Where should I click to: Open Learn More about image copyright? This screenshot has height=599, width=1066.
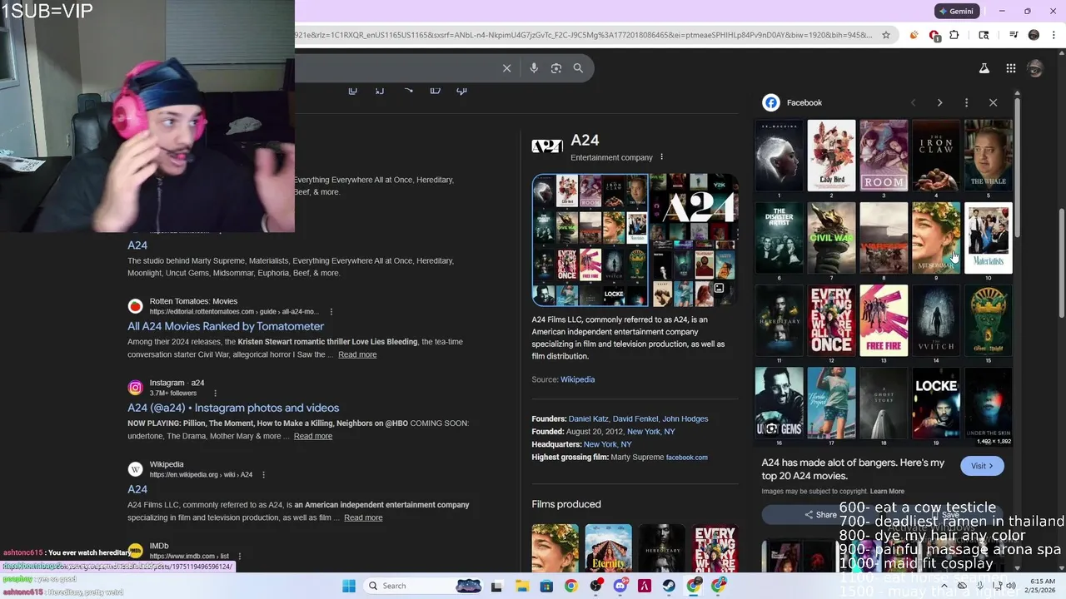(887, 492)
